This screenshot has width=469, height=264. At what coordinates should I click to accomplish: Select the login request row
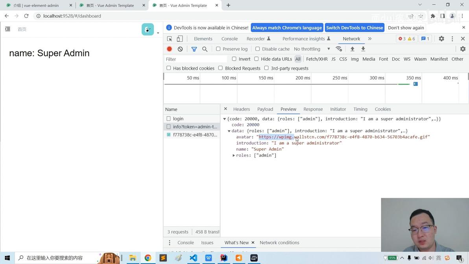pos(192,119)
